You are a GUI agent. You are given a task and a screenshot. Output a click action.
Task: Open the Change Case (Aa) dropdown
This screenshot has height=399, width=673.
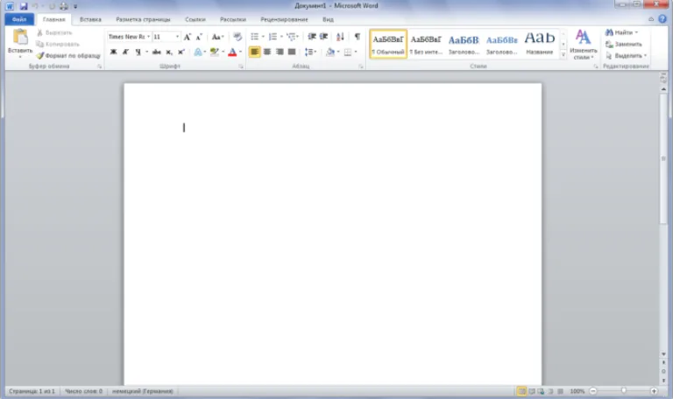217,37
